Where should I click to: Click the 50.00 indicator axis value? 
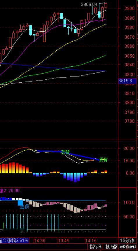tap(129, 217)
